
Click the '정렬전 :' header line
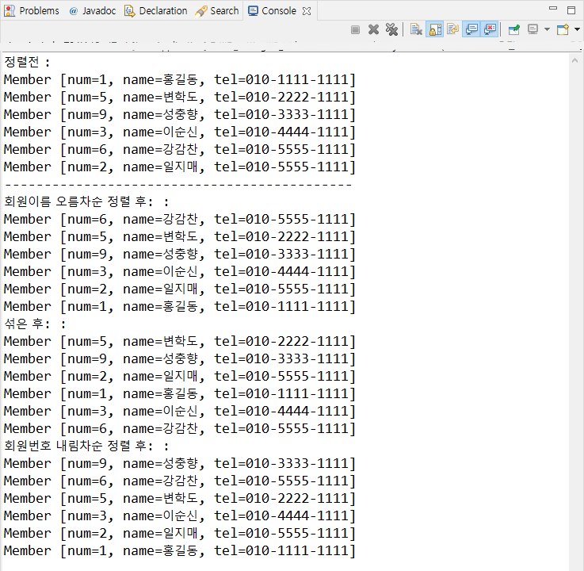27,62
